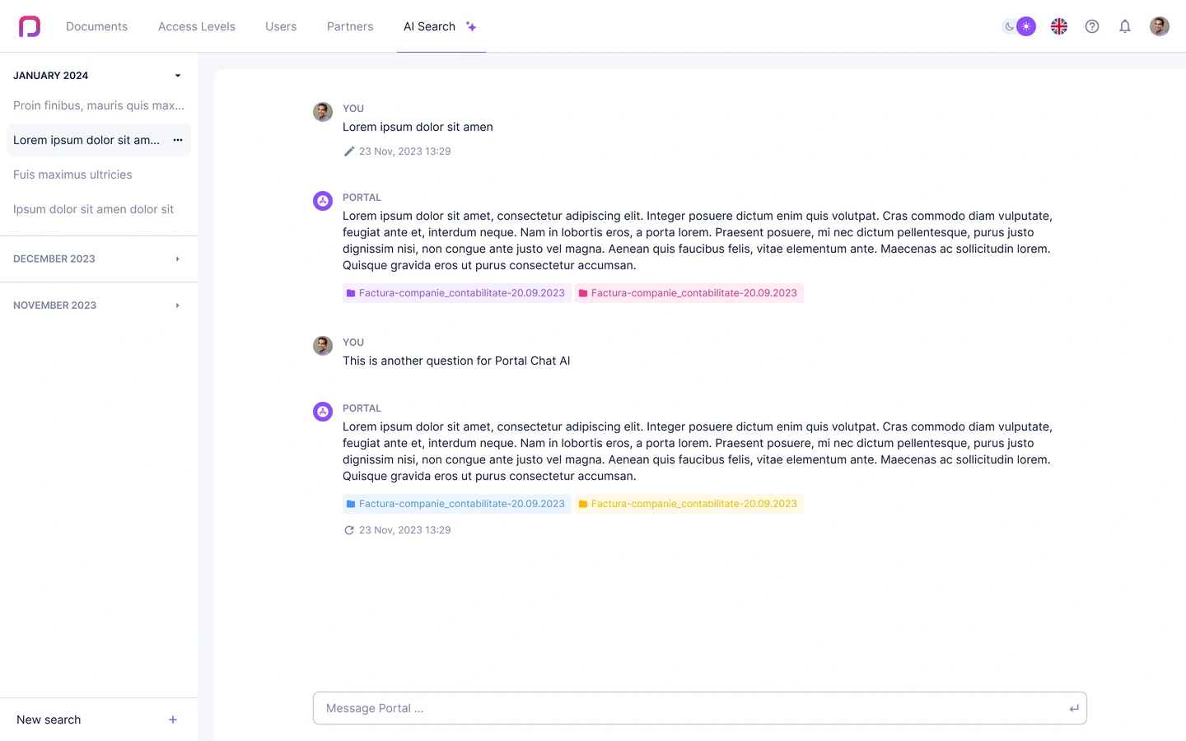Switch to the Partners tab
1186x741 pixels.
350,26
